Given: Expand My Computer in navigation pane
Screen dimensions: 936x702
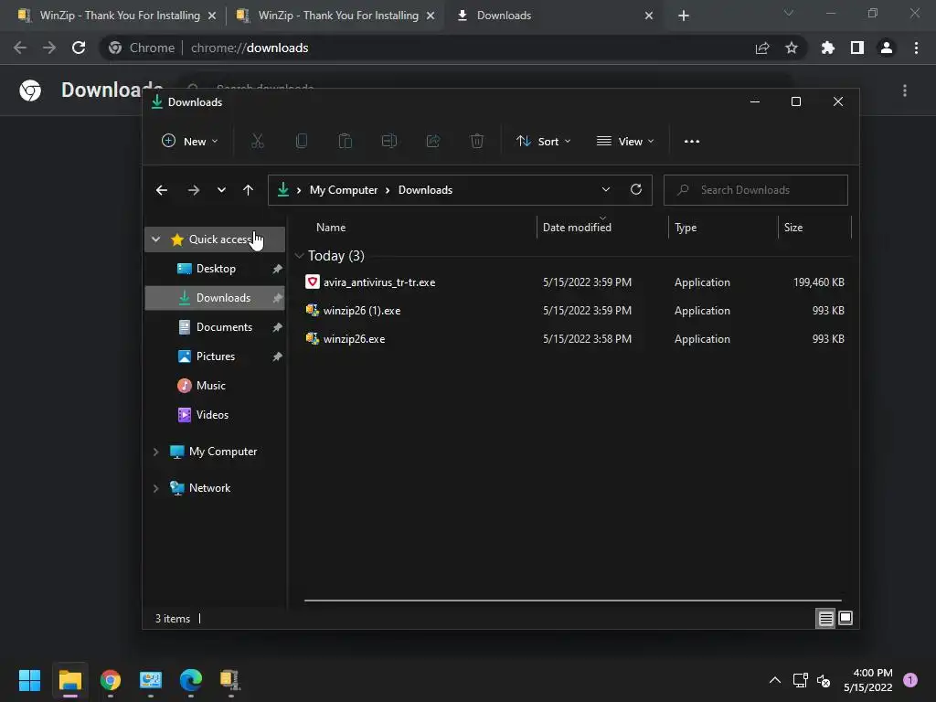Looking at the screenshot, I should pos(155,452).
